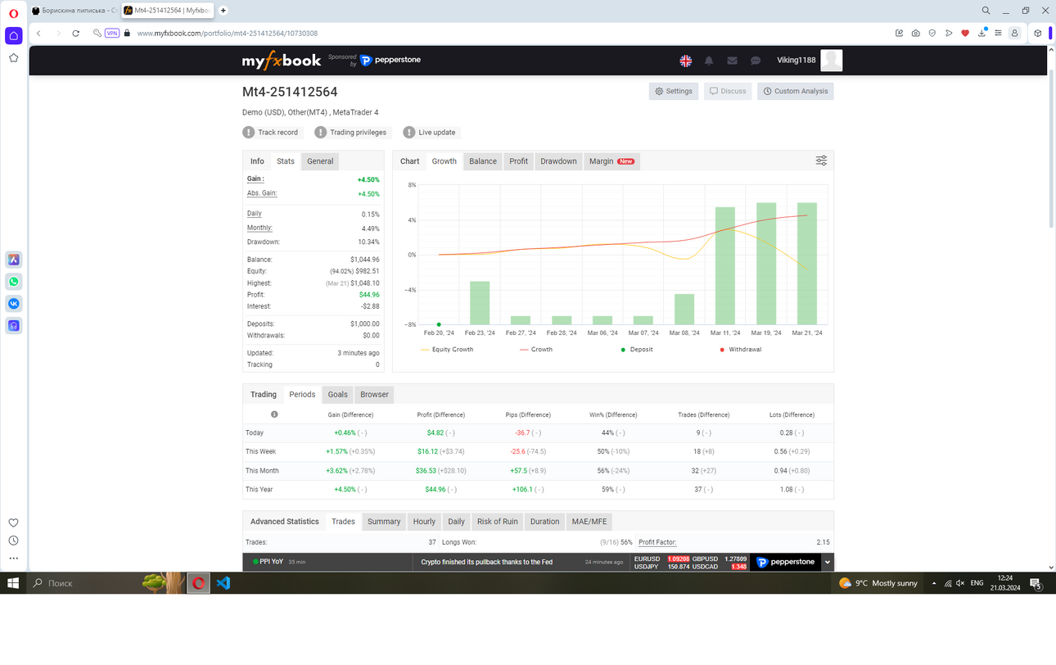Add page to favorites red heart

coord(965,34)
